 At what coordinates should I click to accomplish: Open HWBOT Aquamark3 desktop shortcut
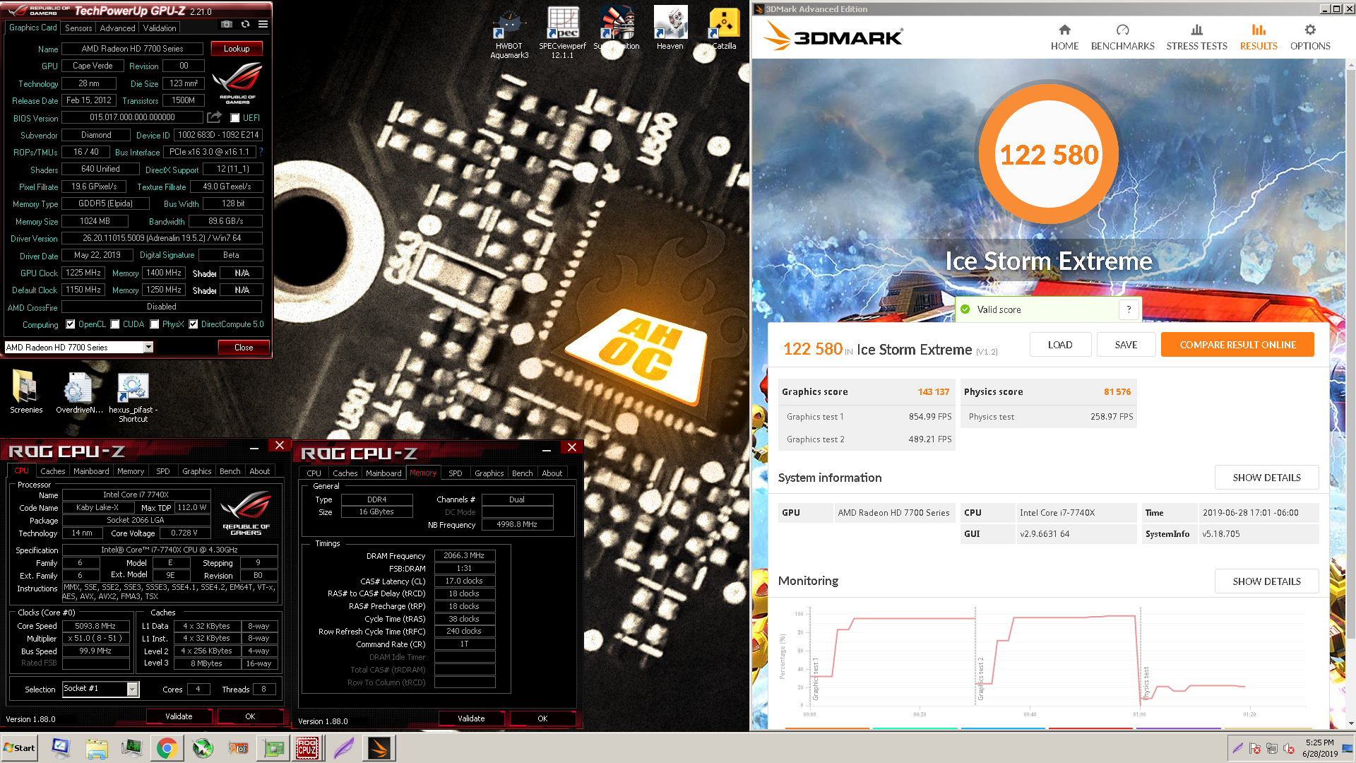pos(509,33)
